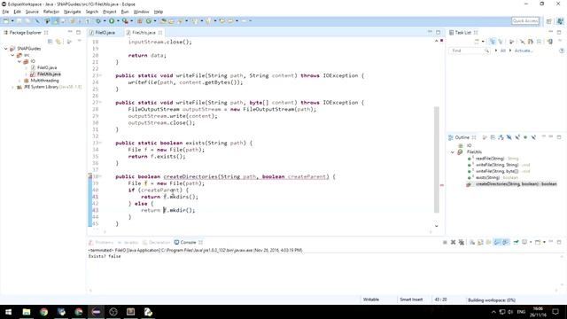Collapse FileUtils class in Outline
This screenshot has height=319, width=567.
[453, 152]
